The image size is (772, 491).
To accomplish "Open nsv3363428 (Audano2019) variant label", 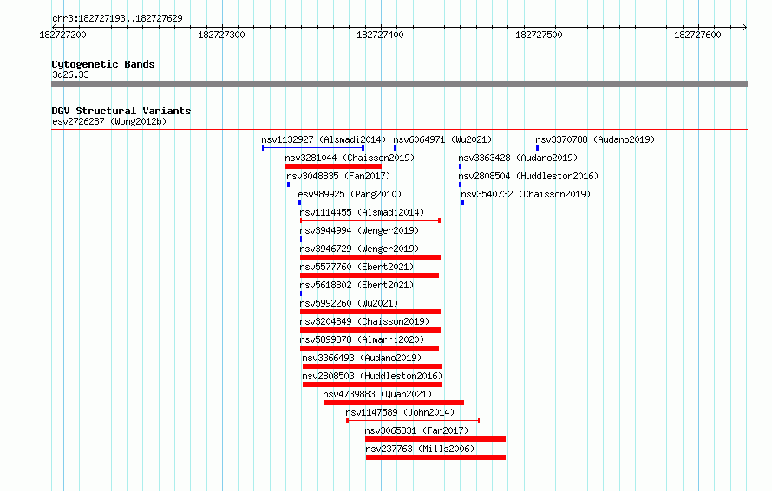I will 518,158.
